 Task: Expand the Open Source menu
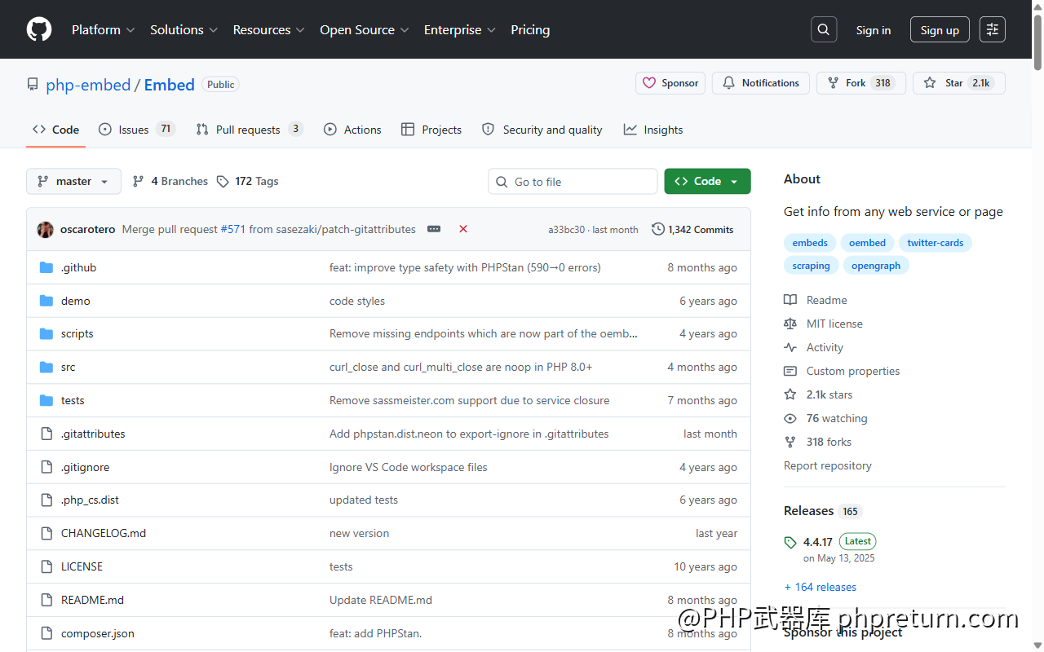pos(364,29)
